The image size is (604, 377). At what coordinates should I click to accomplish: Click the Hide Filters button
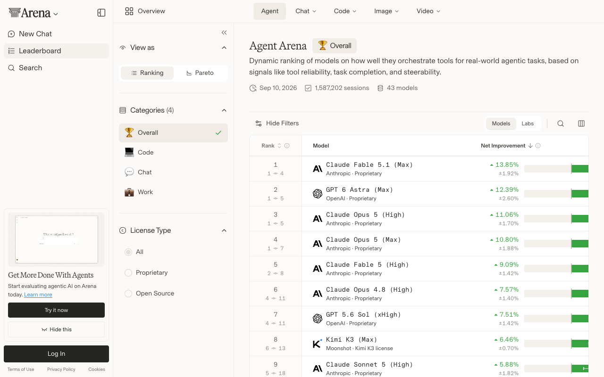coord(277,123)
